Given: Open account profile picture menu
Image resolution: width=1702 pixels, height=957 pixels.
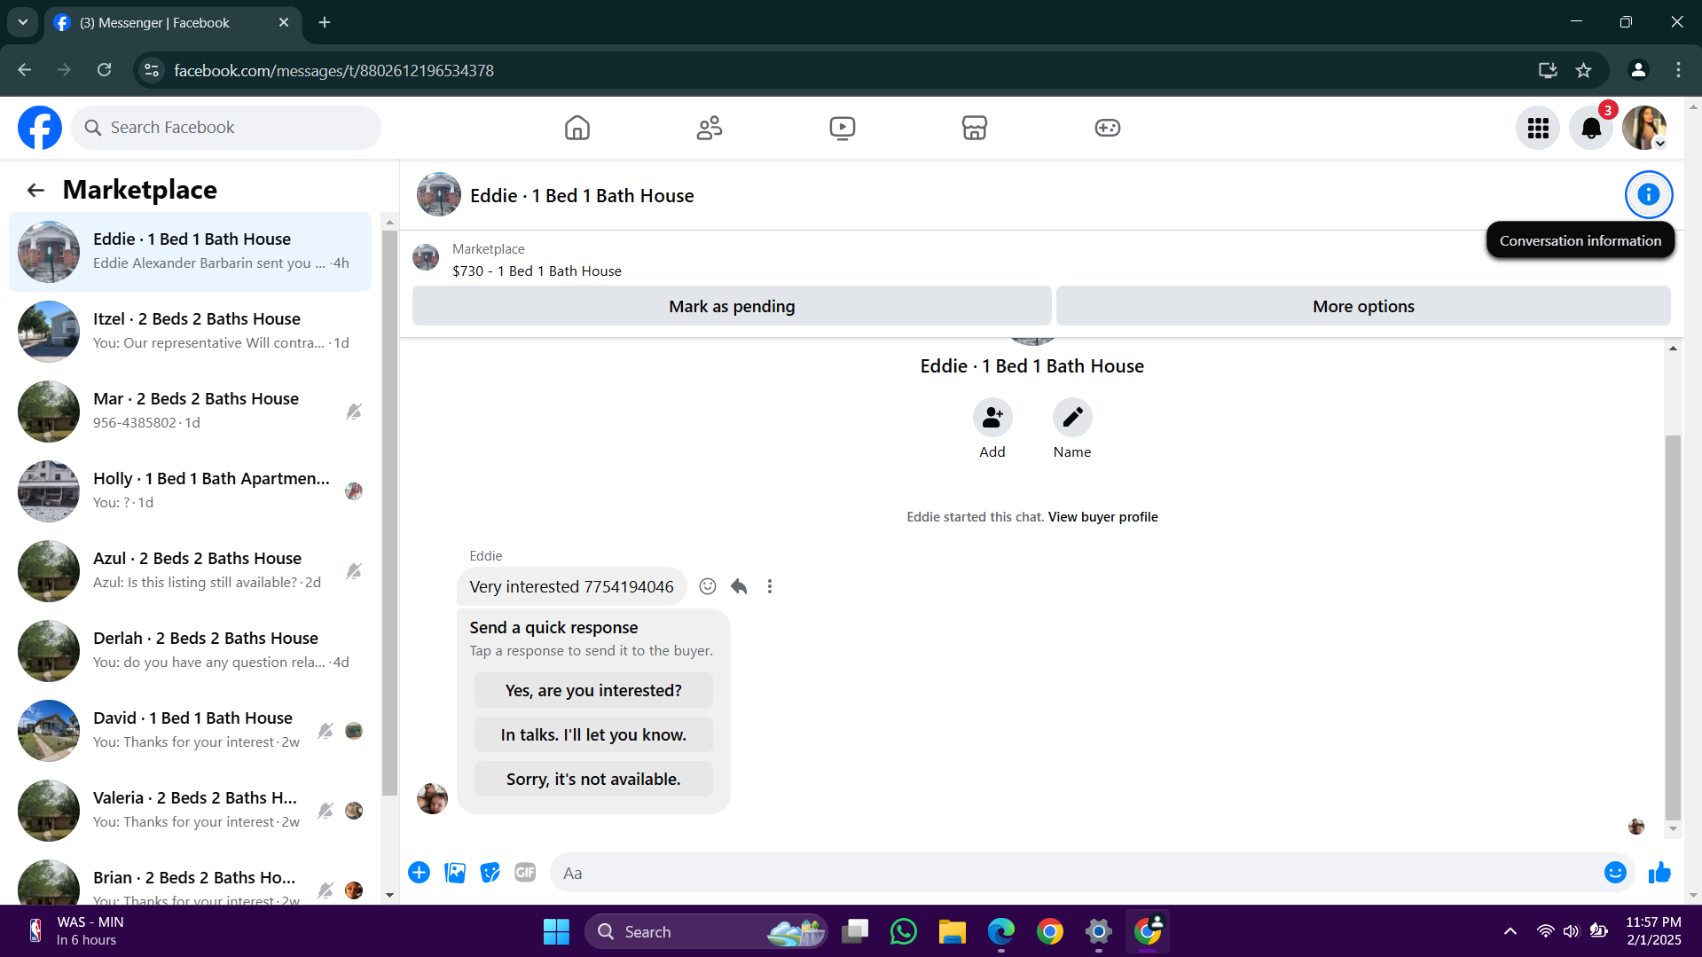Looking at the screenshot, I should (x=1644, y=128).
